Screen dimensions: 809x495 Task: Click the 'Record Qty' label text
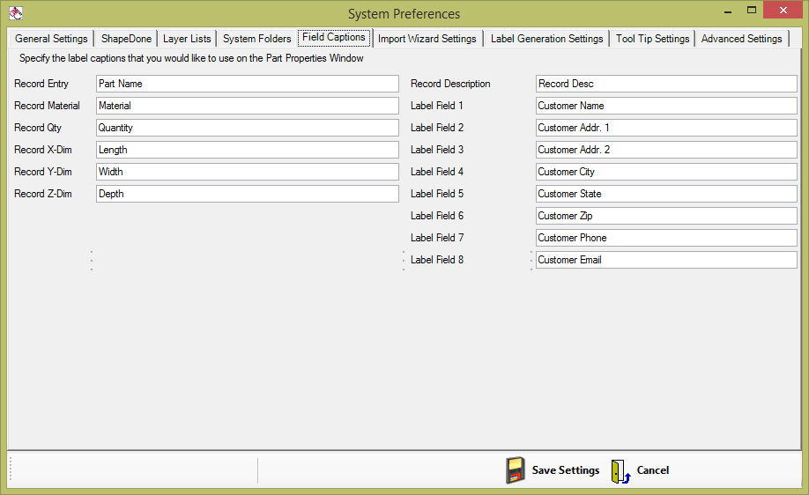point(38,128)
